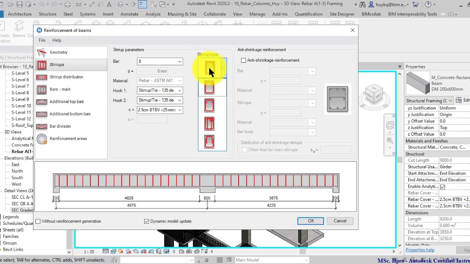This screenshot has height=264, width=470.
Task: Click the ViewCube in the 3D view
Action: coord(374,95)
